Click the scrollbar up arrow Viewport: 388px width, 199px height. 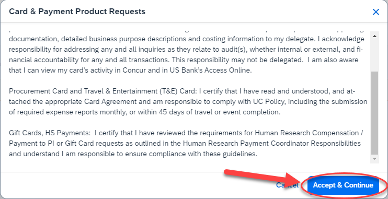coord(374,36)
